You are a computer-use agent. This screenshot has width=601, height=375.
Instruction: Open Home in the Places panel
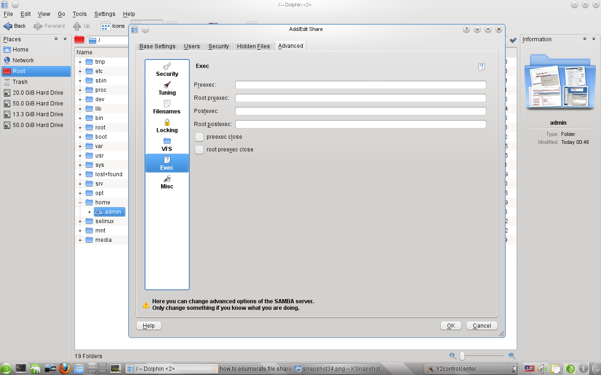point(36,50)
